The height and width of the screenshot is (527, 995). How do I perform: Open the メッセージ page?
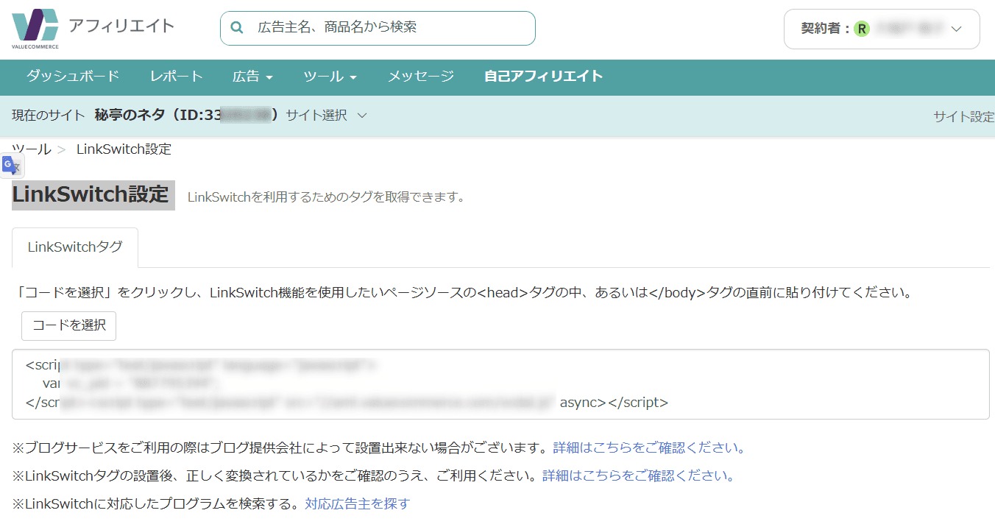click(x=420, y=77)
